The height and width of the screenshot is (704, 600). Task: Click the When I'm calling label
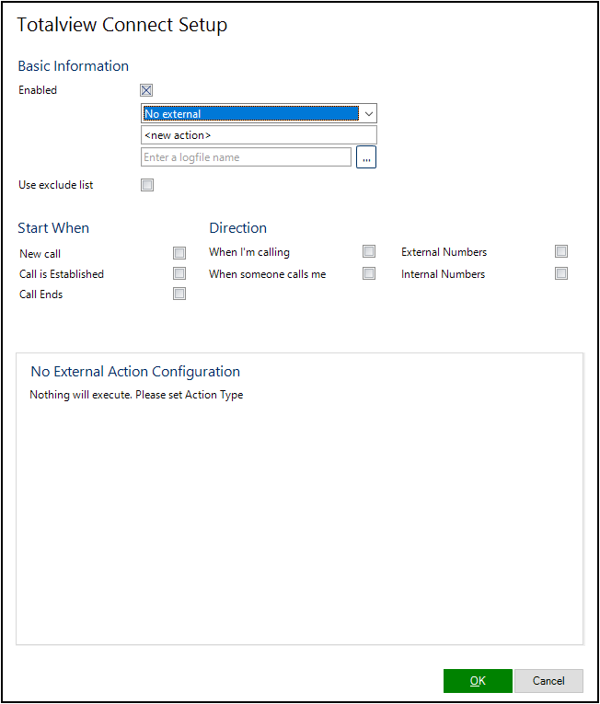[249, 252]
